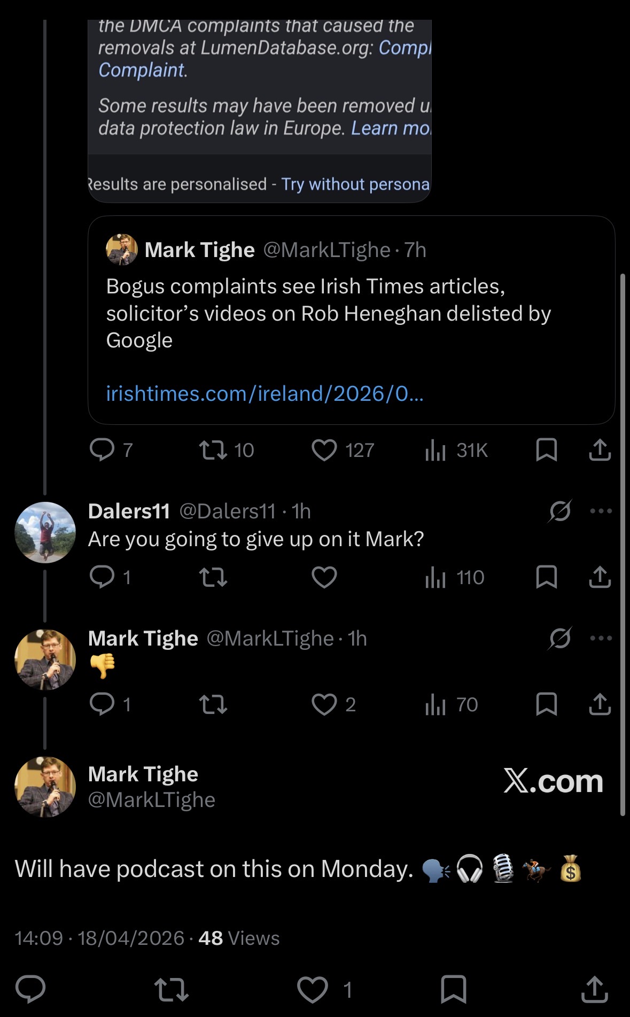Share the thumbs-down reply tweet

(600, 704)
